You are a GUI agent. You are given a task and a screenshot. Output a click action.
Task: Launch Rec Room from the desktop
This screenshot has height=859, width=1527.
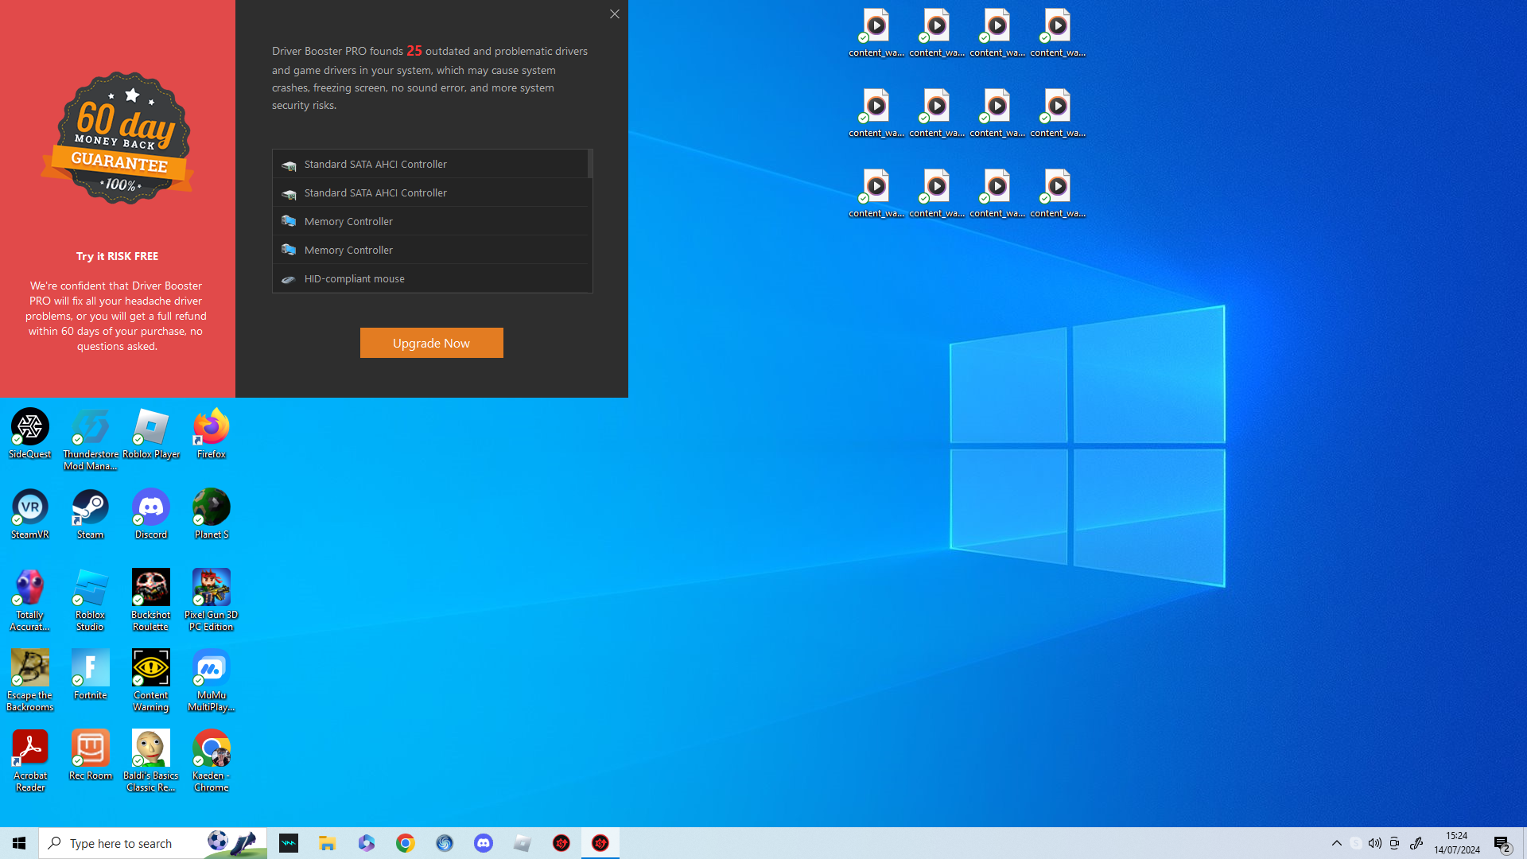tap(90, 748)
